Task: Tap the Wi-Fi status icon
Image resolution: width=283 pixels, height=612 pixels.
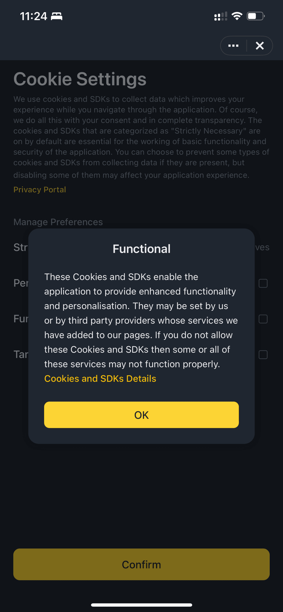Action: coord(237,16)
